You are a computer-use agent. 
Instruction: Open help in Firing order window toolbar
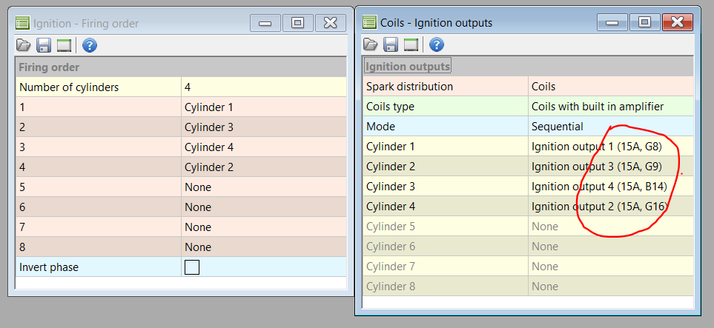coord(90,46)
